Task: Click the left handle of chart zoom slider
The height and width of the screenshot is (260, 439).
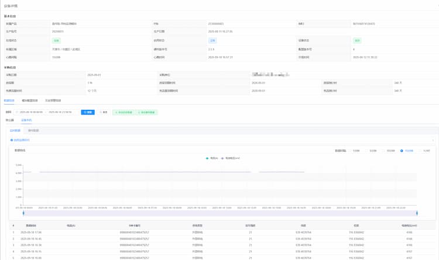Action: [23, 213]
